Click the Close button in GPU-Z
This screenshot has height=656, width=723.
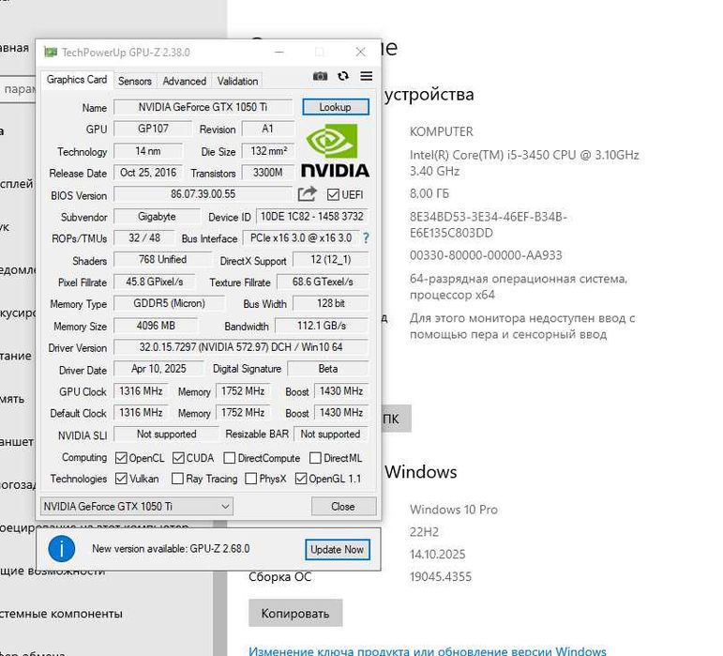(x=343, y=507)
